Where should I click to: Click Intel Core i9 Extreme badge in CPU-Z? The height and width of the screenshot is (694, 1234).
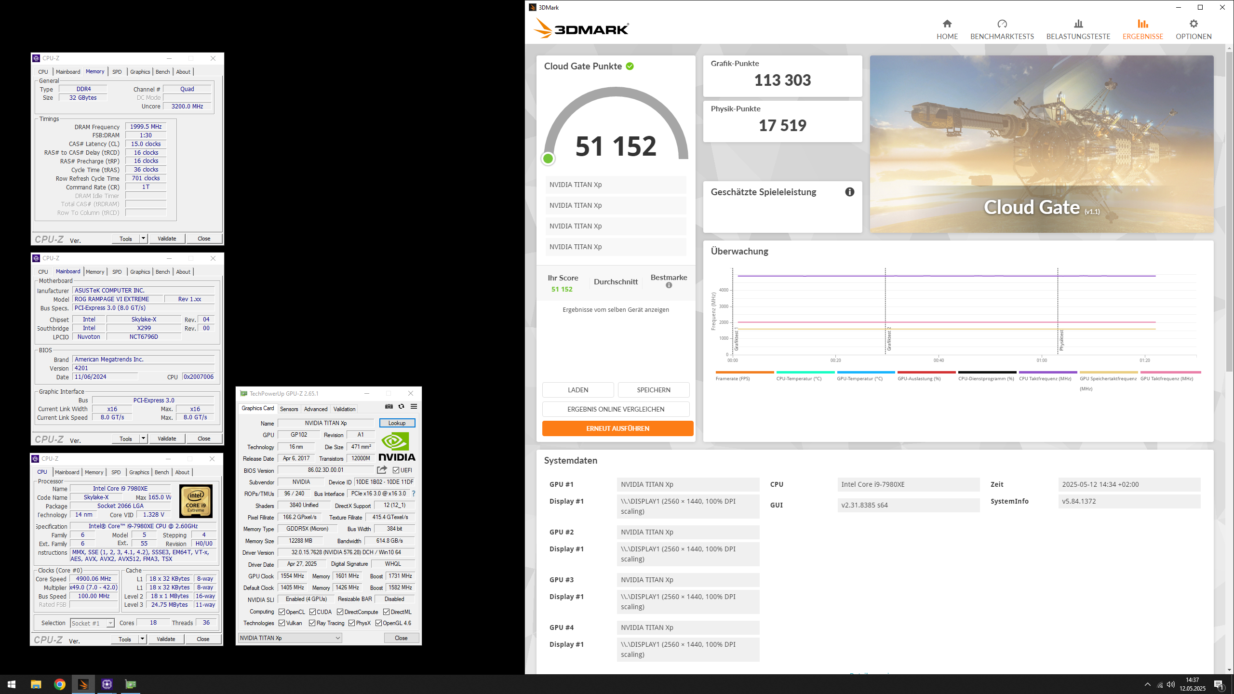coord(195,502)
